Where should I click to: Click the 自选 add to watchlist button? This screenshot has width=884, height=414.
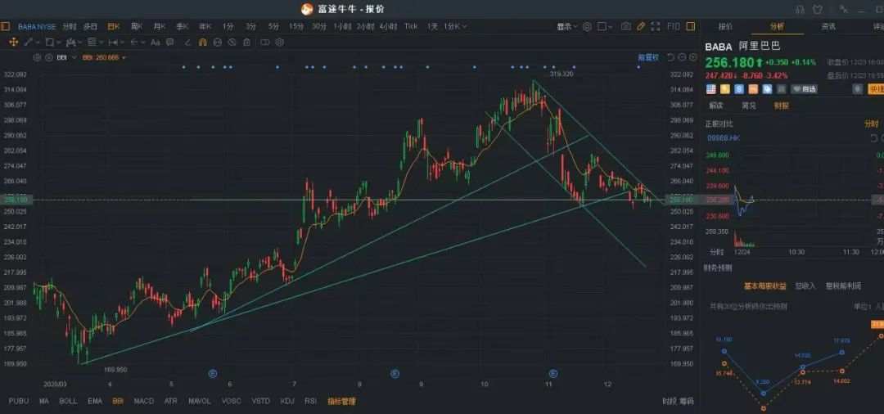coord(804,89)
